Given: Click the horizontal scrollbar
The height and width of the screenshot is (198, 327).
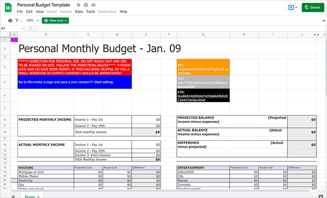Looking at the screenshot, I should [x=160, y=191].
